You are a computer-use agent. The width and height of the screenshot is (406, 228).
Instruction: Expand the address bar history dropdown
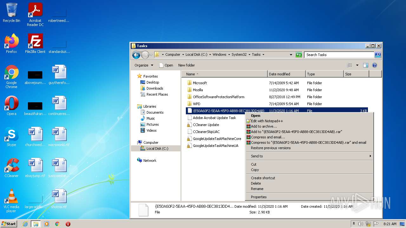(291, 55)
